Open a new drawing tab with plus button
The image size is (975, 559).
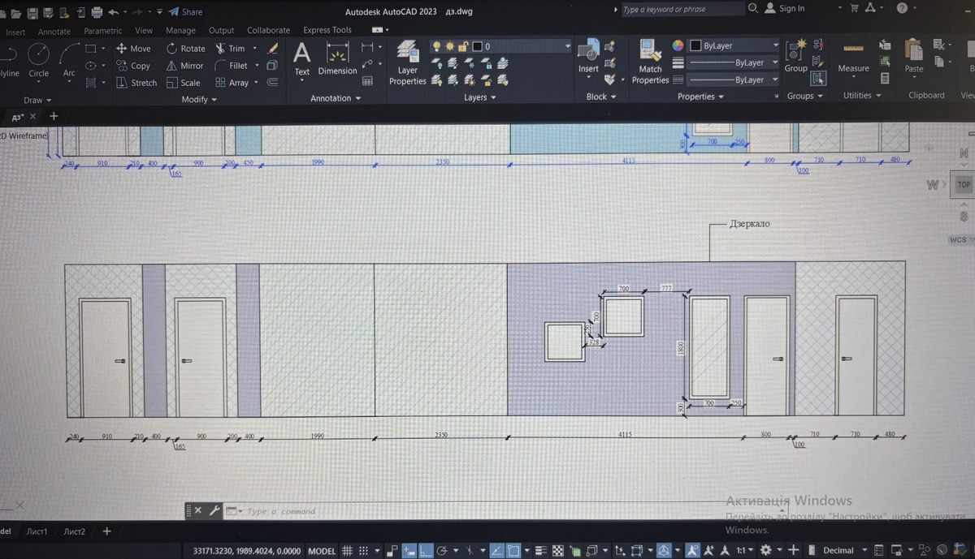(54, 116)
